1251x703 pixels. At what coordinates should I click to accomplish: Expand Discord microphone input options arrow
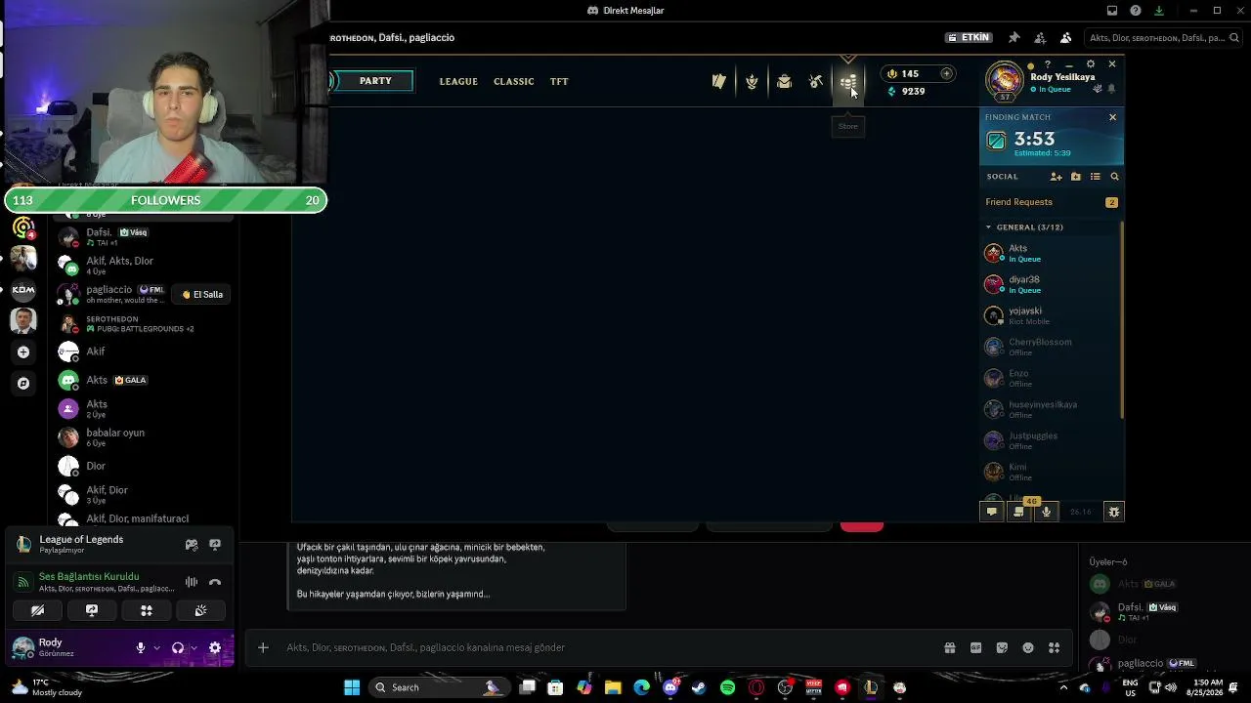click(156, 647)
